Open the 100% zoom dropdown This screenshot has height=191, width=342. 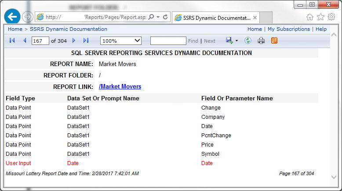pos(121,41)
